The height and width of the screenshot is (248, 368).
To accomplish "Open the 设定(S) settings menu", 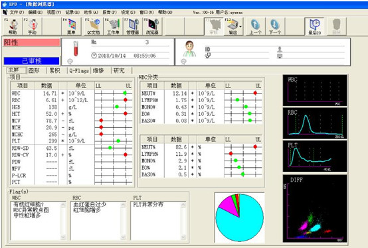I will click(128, 12).
